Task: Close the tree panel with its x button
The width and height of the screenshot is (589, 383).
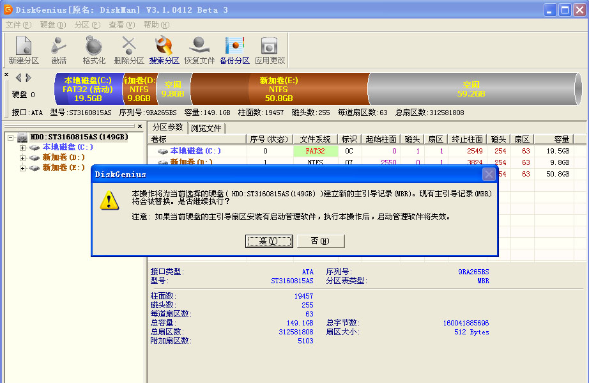Action: 140,127
